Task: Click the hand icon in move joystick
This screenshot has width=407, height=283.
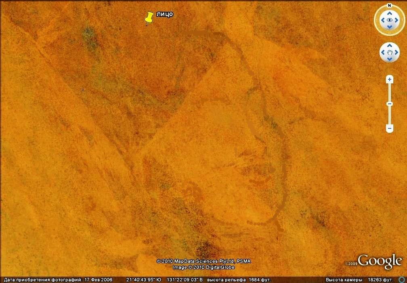Action: point(390,52)
